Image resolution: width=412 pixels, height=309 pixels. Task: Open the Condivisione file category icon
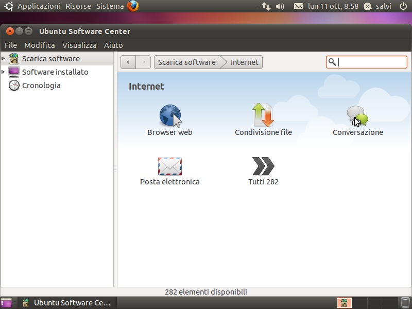[263, 115]
